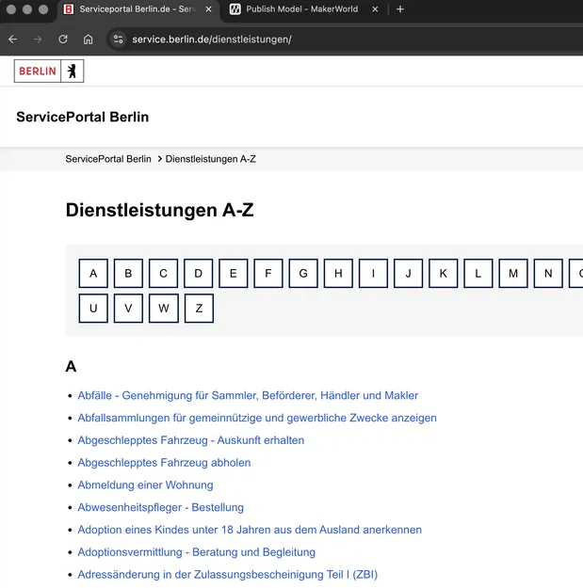Screen dimensions: 583x588
Task: Click the browser back arrow
Action: 13,39
